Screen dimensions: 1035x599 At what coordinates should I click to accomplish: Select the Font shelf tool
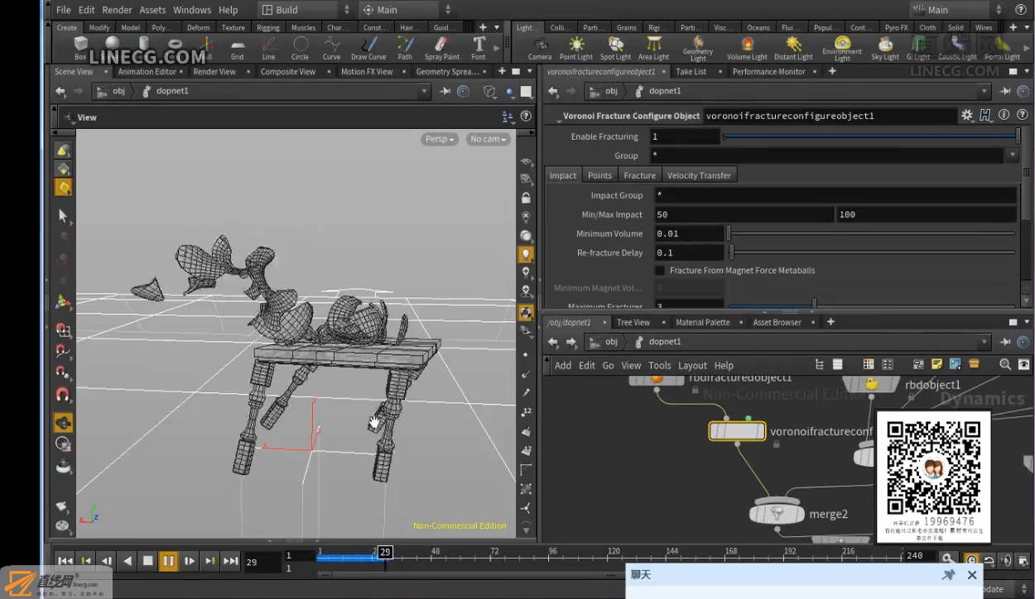(479, 49)
